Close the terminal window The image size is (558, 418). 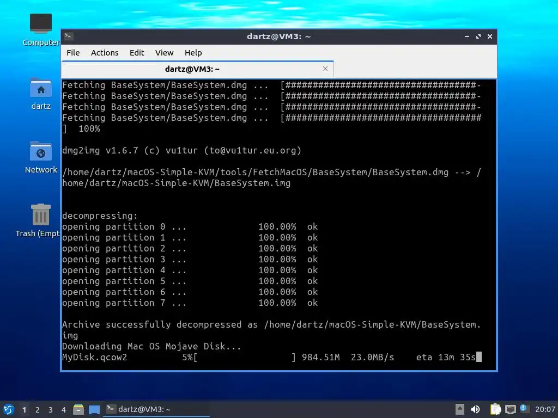pos(490,36)
